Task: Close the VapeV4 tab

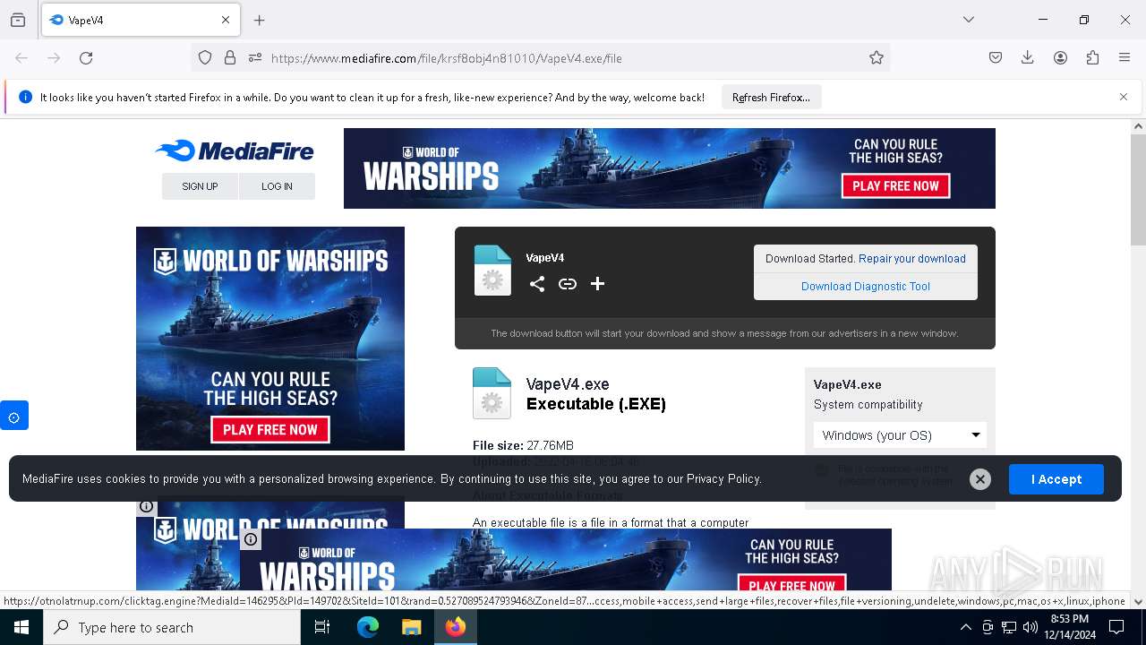Action: [226, 20]
